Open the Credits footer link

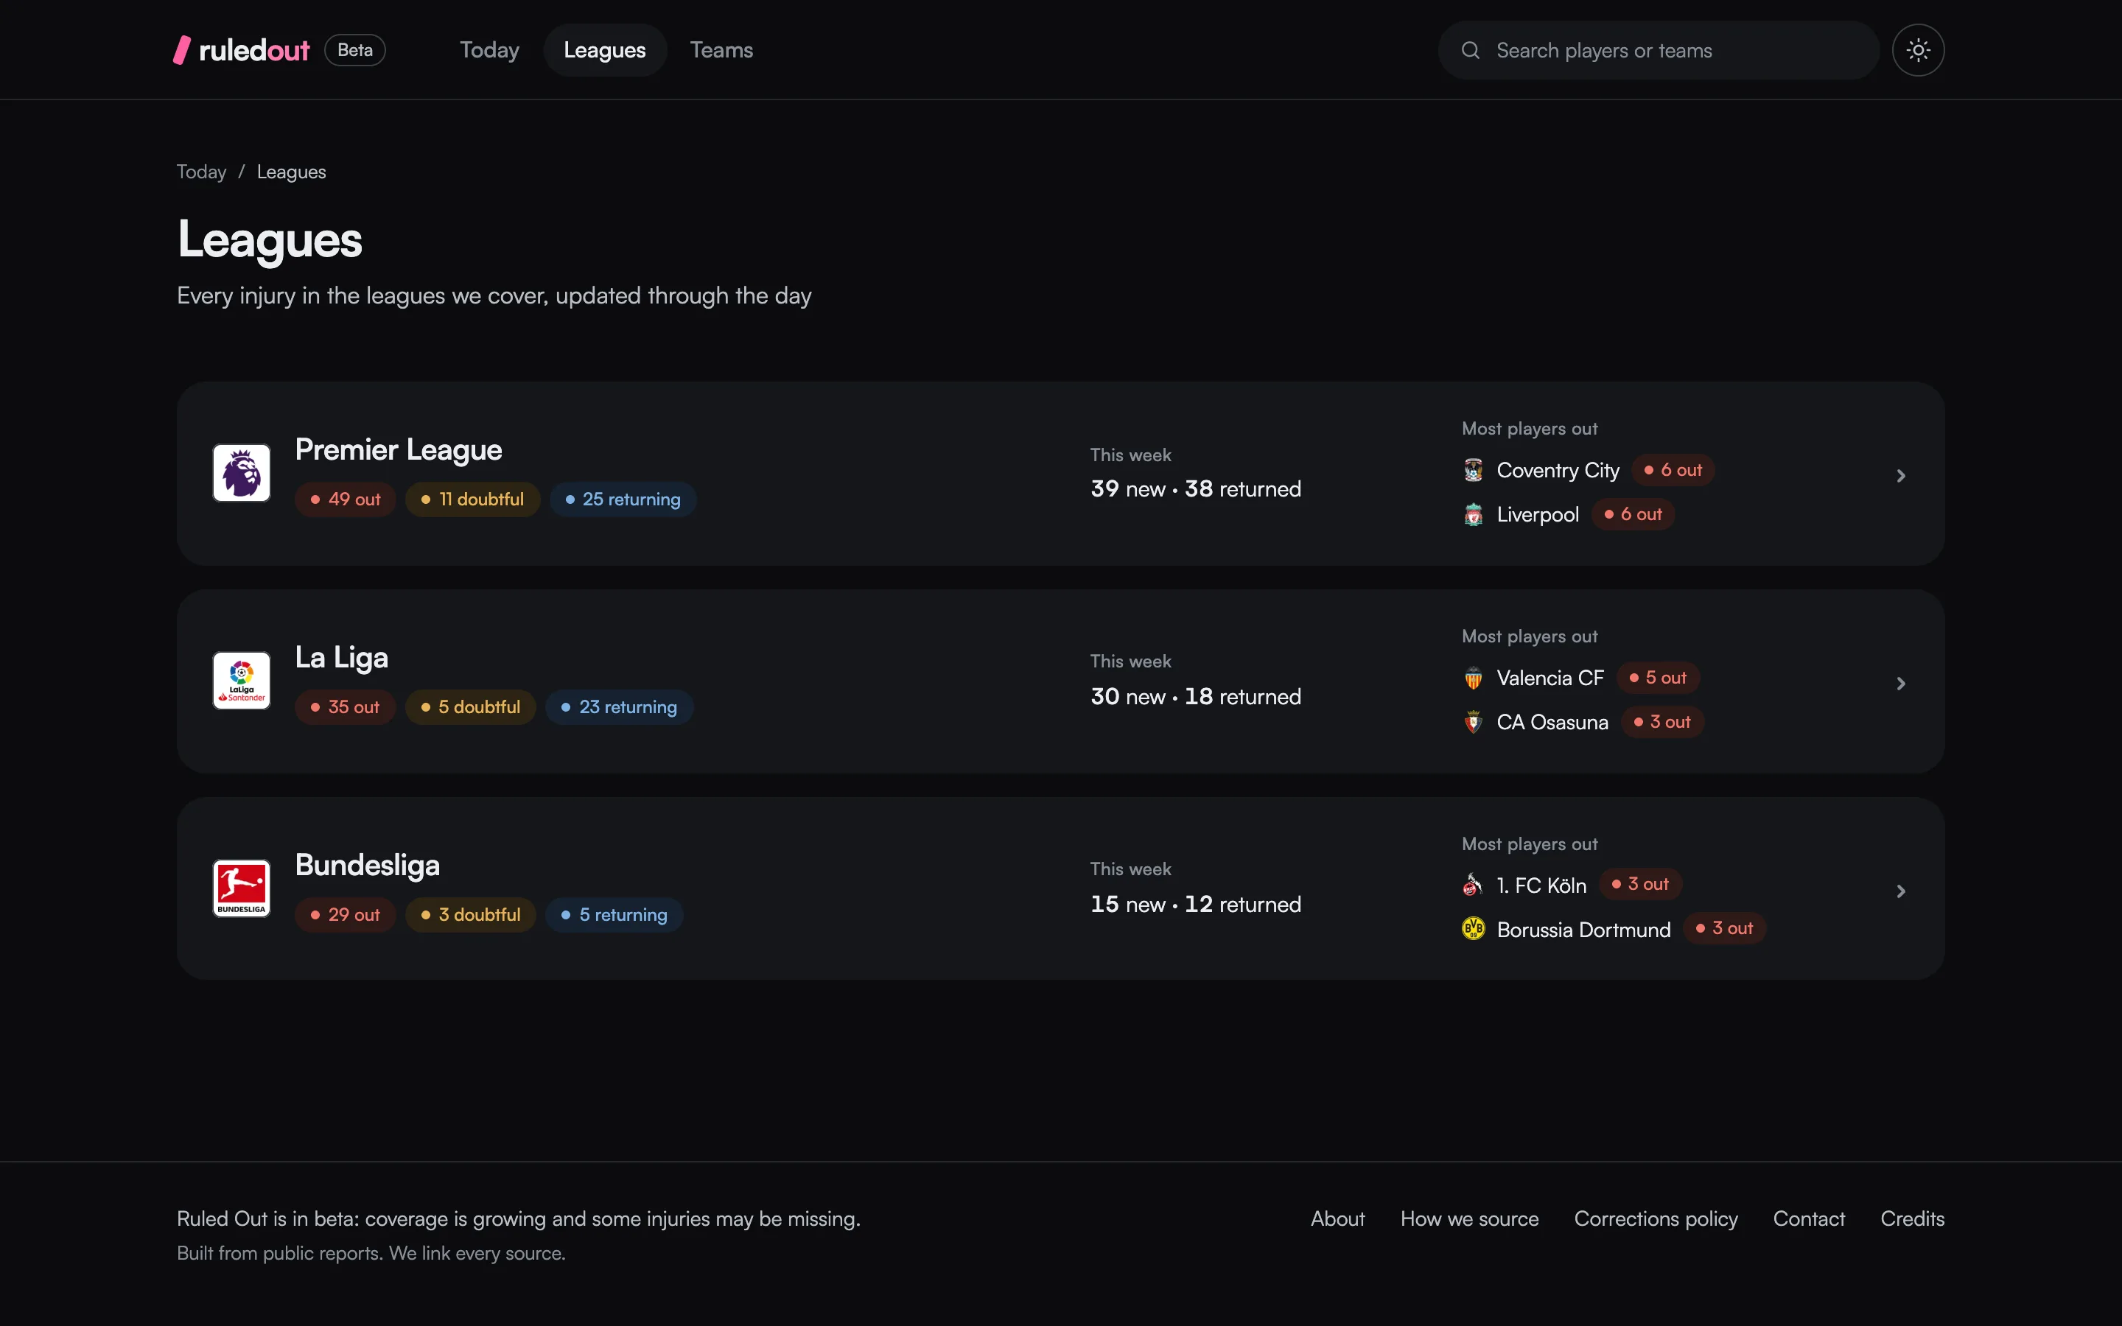click(1913, 1219)
